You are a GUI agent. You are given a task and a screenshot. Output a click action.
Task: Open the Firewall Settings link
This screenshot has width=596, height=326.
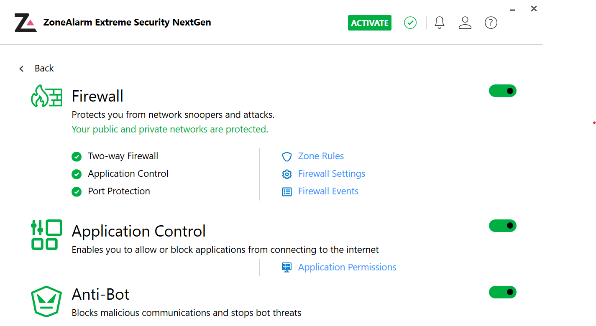click(x=332, y=174)
